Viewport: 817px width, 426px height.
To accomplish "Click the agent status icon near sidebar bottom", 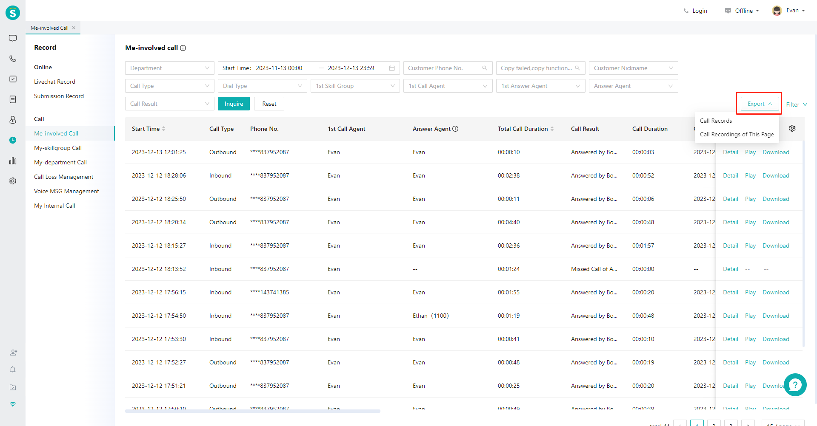I will [x=13, y=353].
